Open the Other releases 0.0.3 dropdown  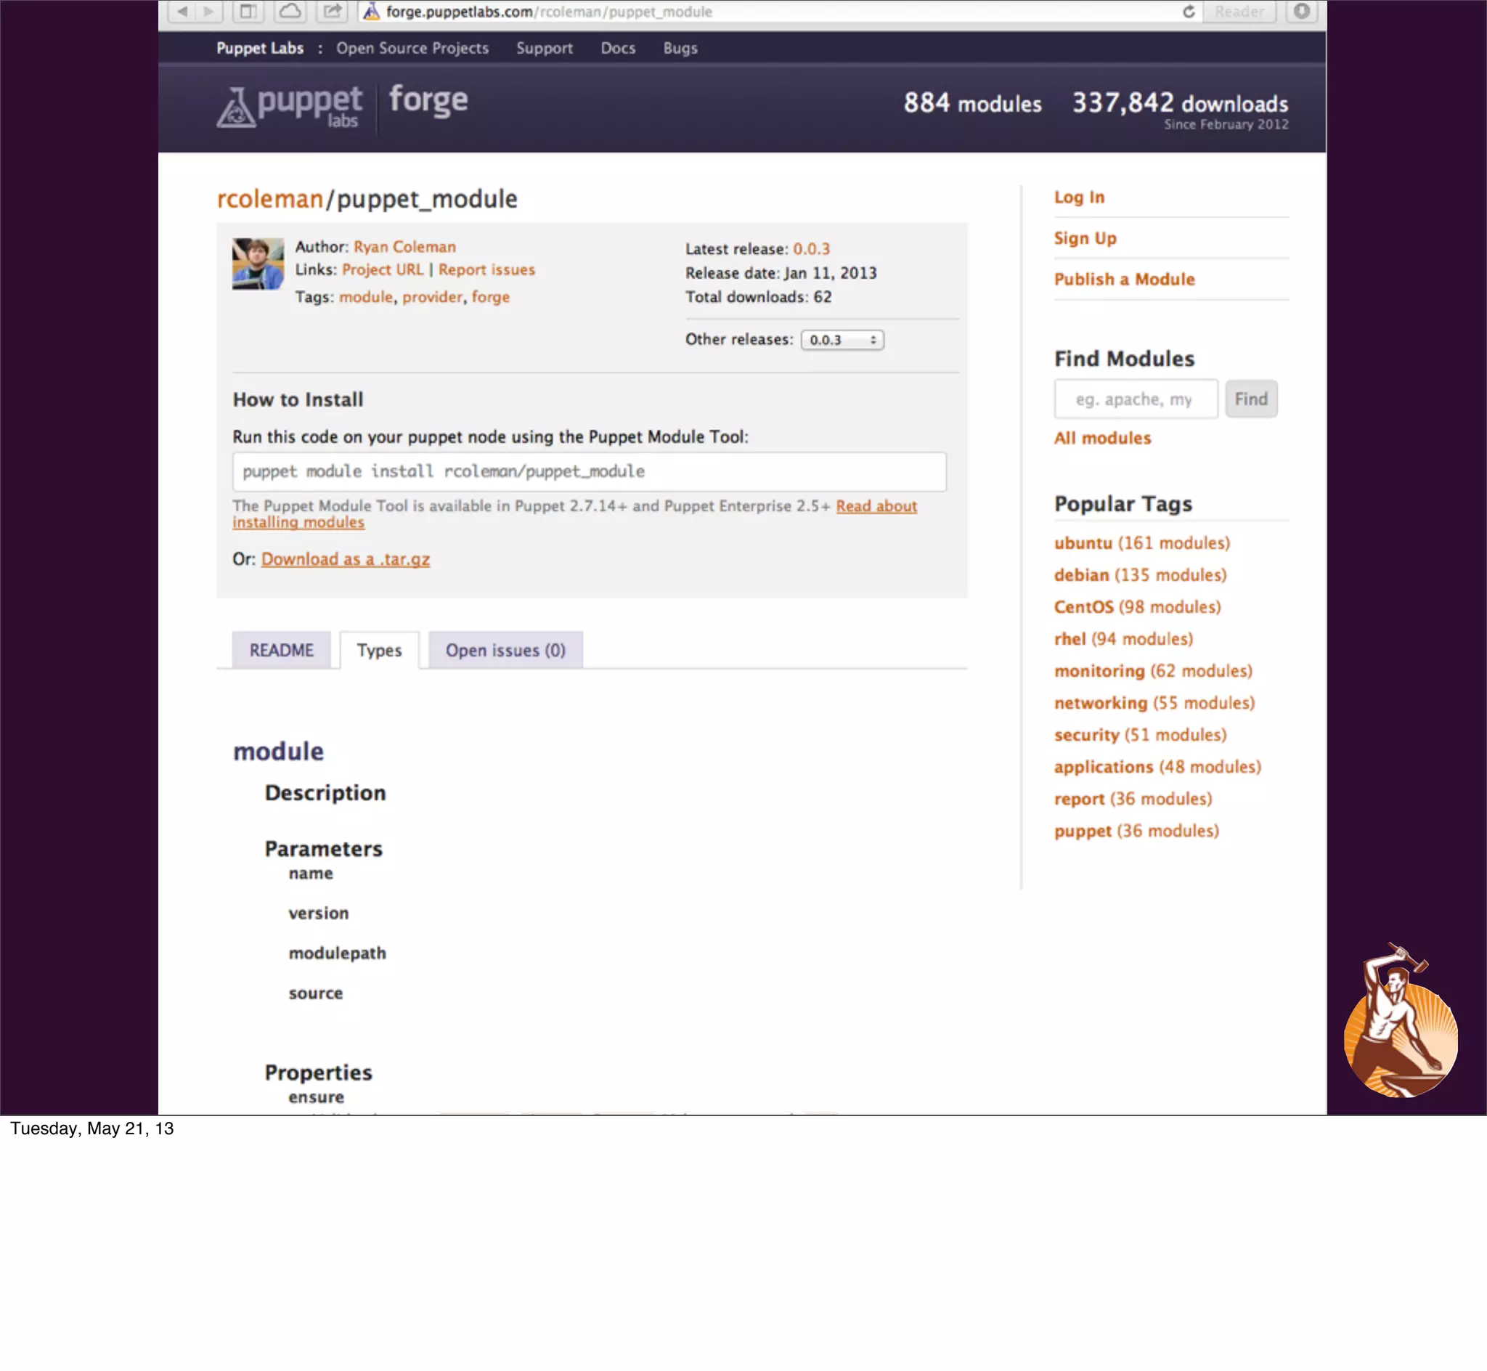(842, 340)
